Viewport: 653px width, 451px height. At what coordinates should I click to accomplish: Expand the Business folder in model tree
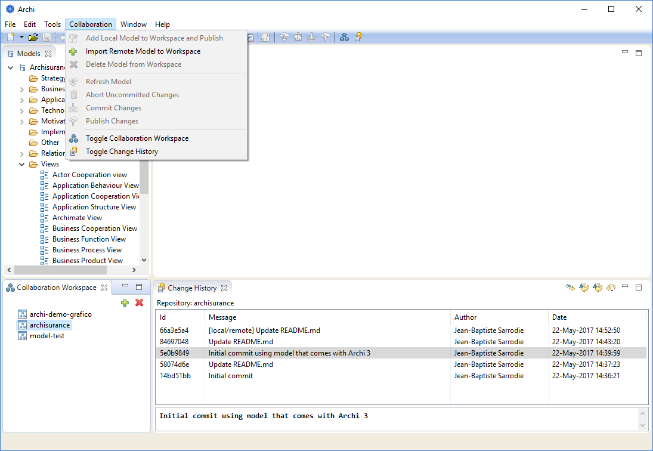(x=22, y=89)
